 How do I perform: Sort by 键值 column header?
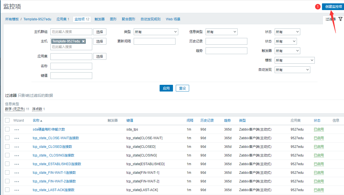(x=130, y=121)
